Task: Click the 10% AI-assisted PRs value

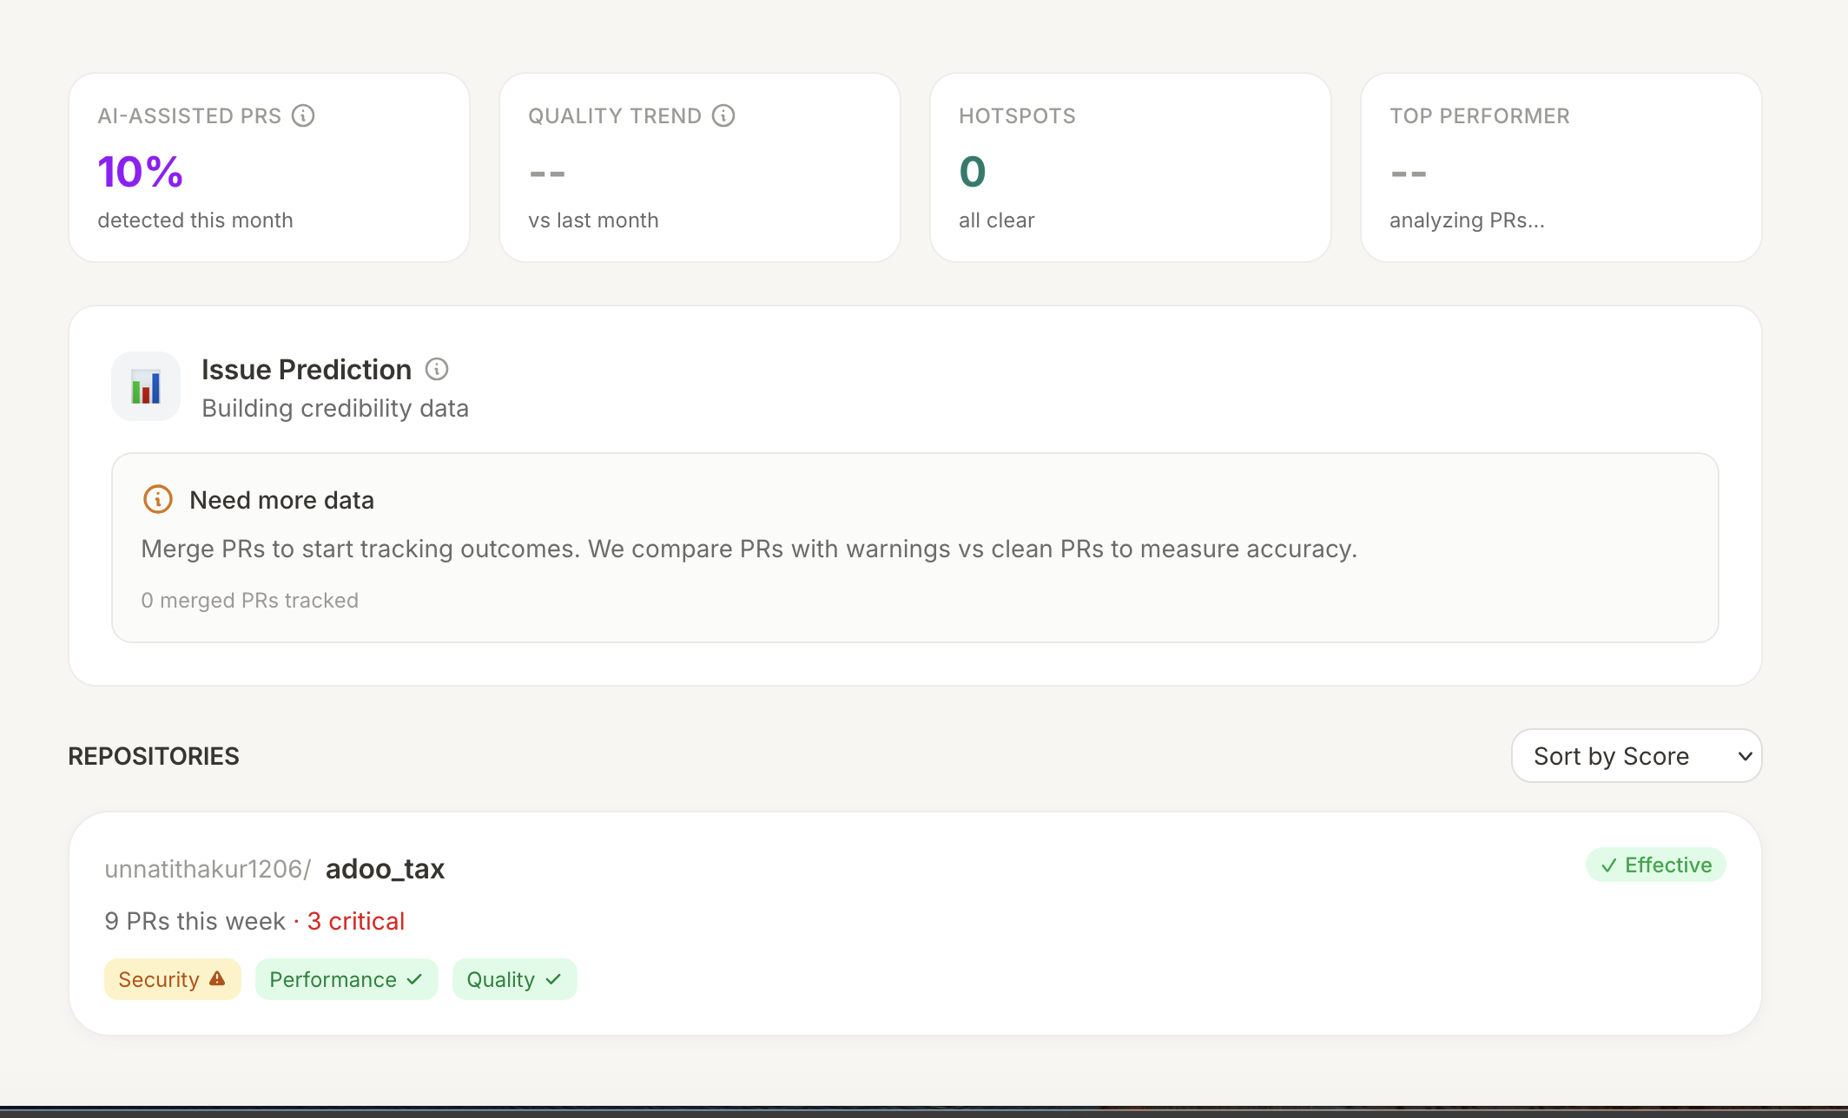Action: (x=139, y=170)
